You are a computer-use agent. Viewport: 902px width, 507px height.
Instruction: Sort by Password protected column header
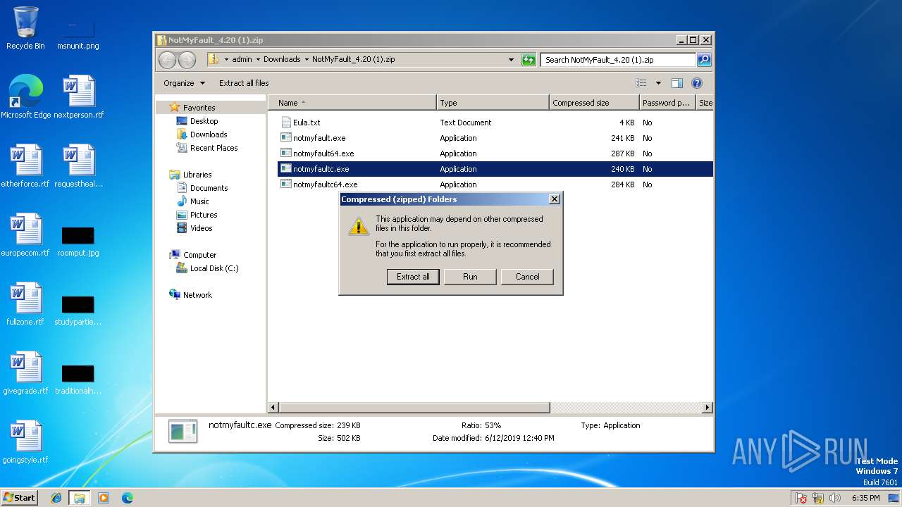coord(667,103)
